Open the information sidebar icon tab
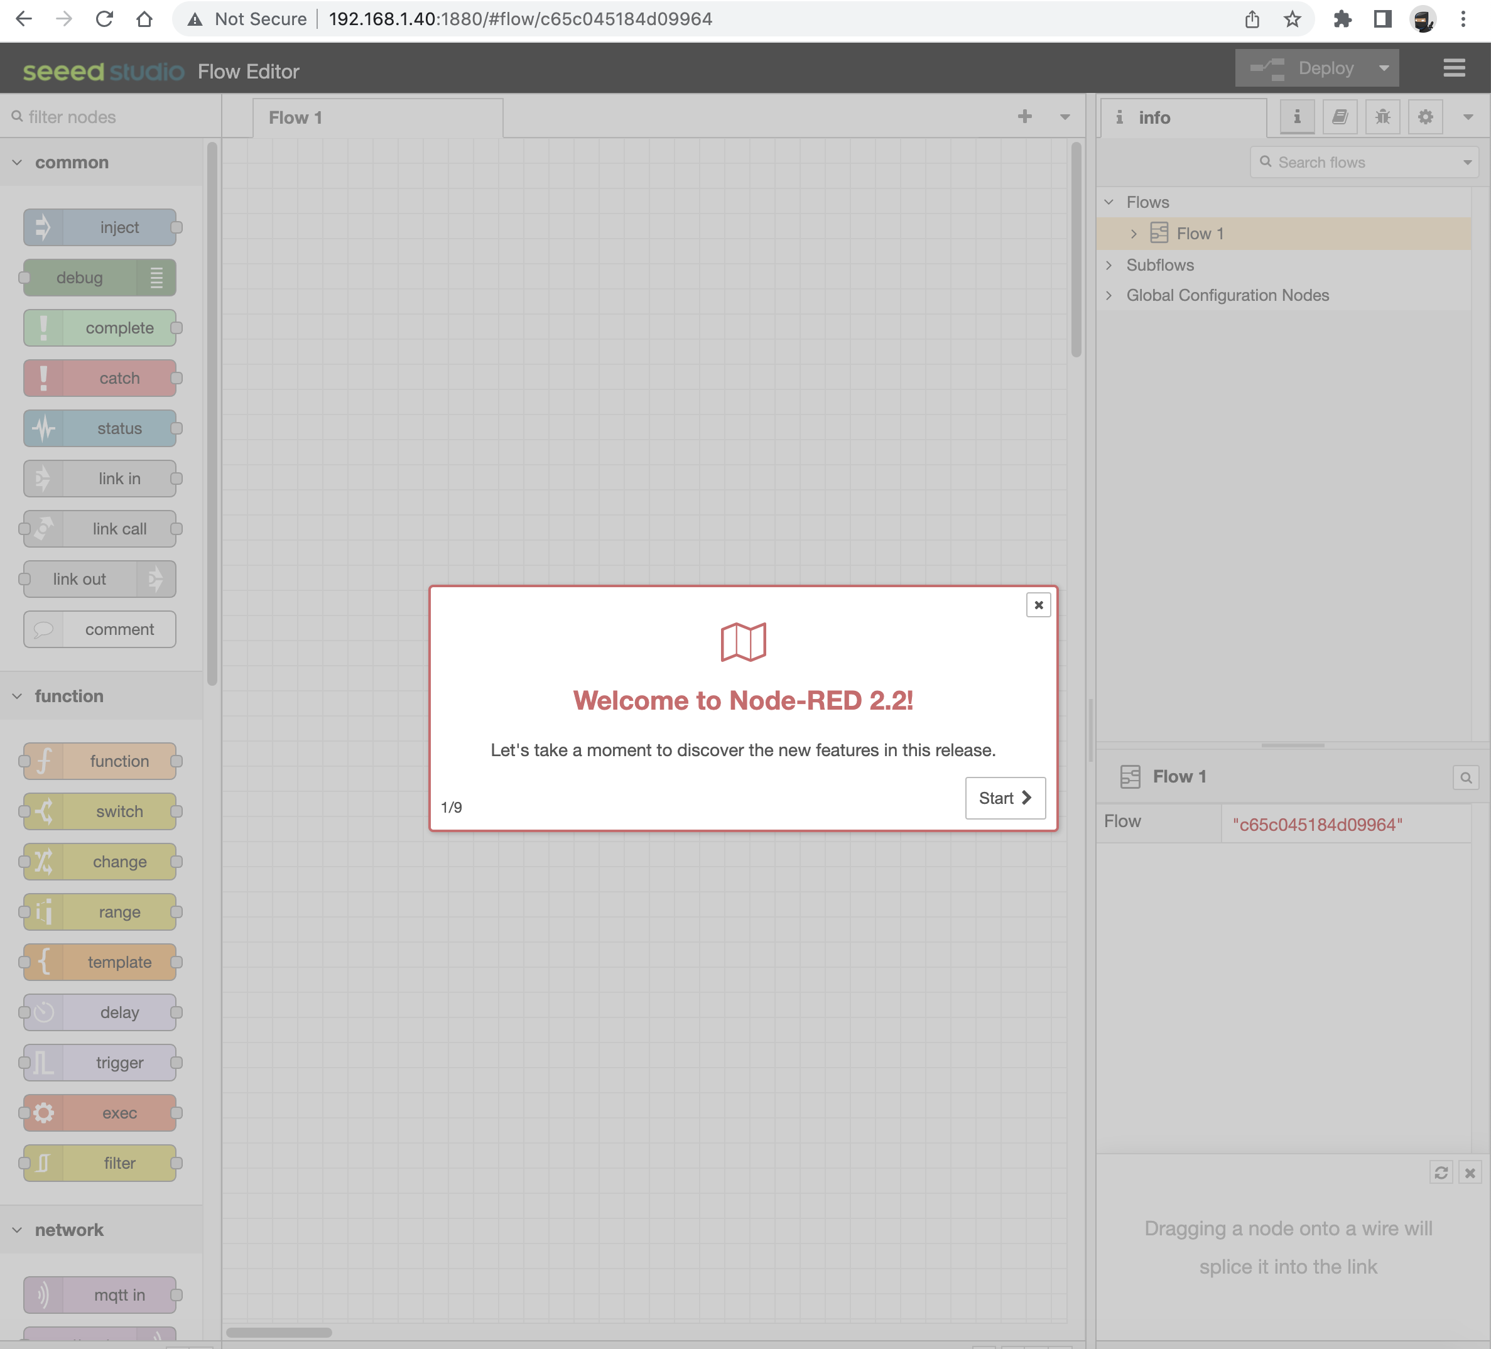 pos(1296,117)
